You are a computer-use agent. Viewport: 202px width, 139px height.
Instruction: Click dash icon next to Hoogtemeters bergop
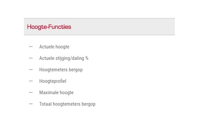[31, 70]
